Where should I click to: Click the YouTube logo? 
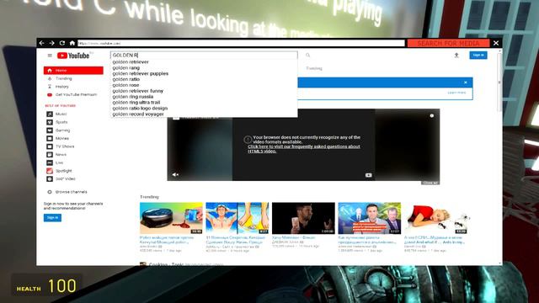coord(73,56)
